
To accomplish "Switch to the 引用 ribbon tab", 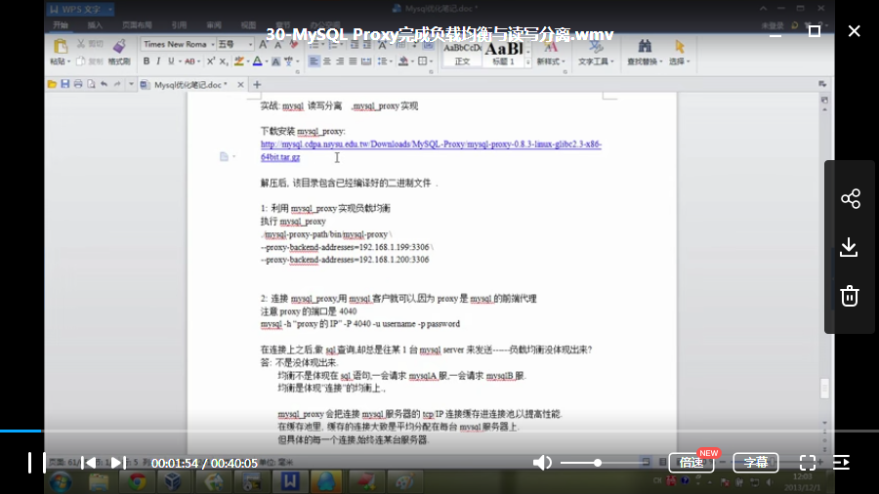I will [x=179, y=25].
